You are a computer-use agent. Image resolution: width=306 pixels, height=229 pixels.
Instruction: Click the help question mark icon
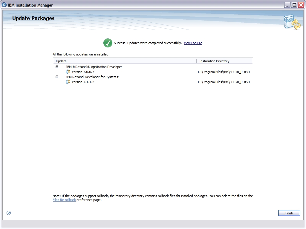pyautogui.click(x=9, y=213)
